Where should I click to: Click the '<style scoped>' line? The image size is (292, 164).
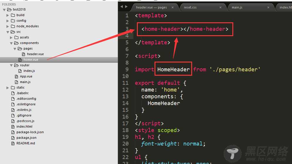click(x=157, y=130)
